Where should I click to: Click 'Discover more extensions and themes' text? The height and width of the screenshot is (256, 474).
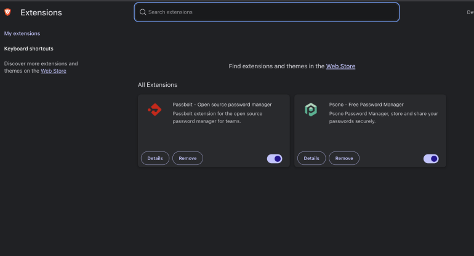click(x=41, y=67)
